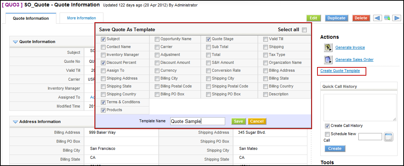
Task: Go to previous quote with left arrow
Action: point(377,18)
